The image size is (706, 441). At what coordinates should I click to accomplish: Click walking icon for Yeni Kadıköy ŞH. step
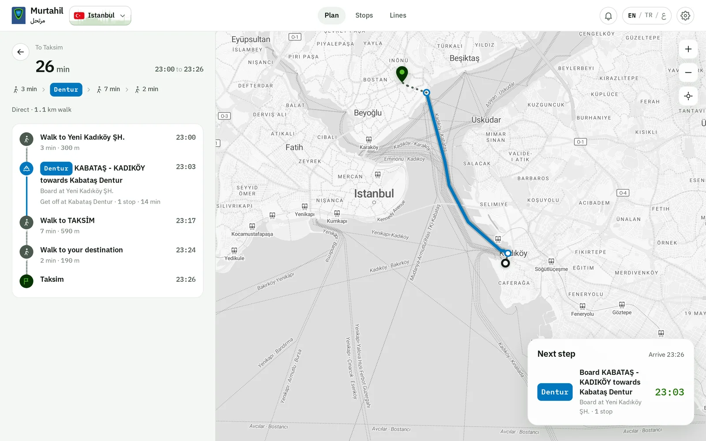click(x=26, y=139)
